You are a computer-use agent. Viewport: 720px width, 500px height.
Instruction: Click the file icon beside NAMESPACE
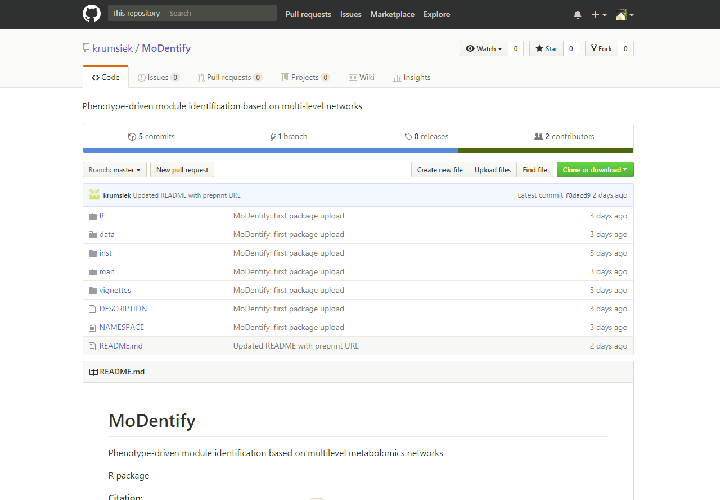point(92,327)
